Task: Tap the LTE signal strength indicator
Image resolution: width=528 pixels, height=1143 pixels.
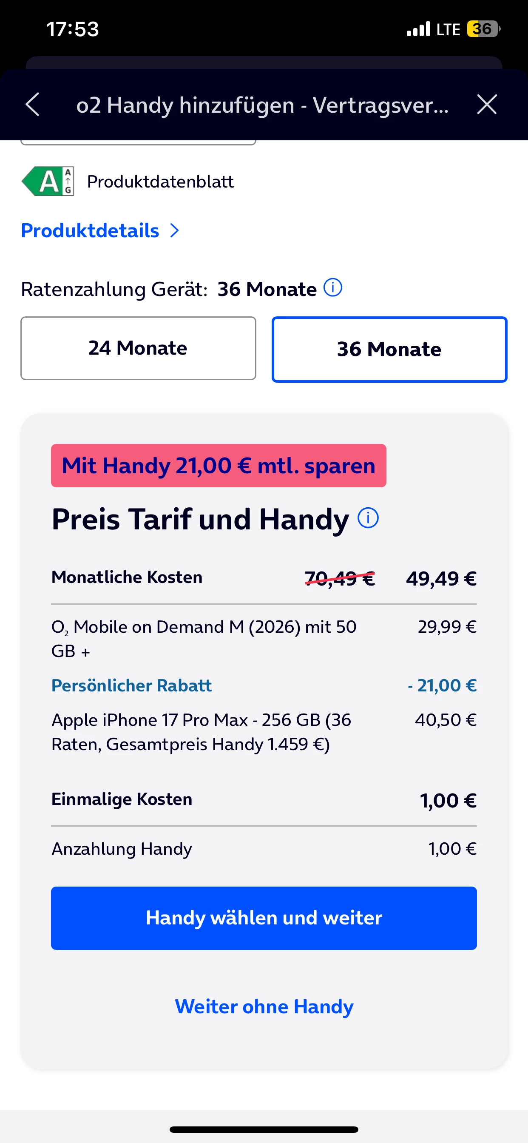Action: [x=433, y=29]
